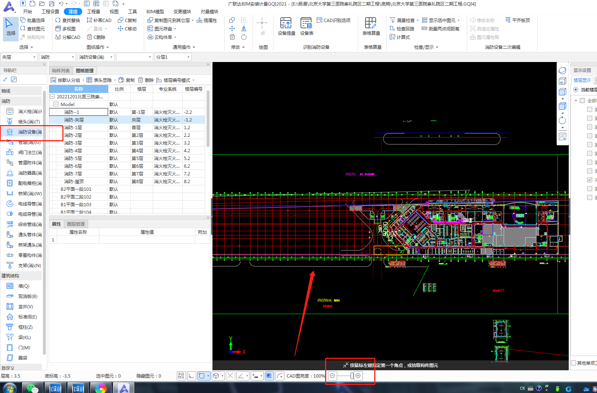The height and width of the screenshot is (393, 597).
Task: Collapse the 20221201北医三院 tree node
Action: click(x=52, y=97)
